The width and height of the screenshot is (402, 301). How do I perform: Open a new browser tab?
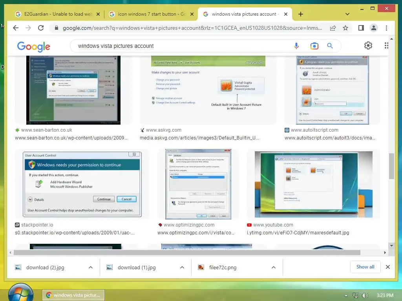[301, 14]
